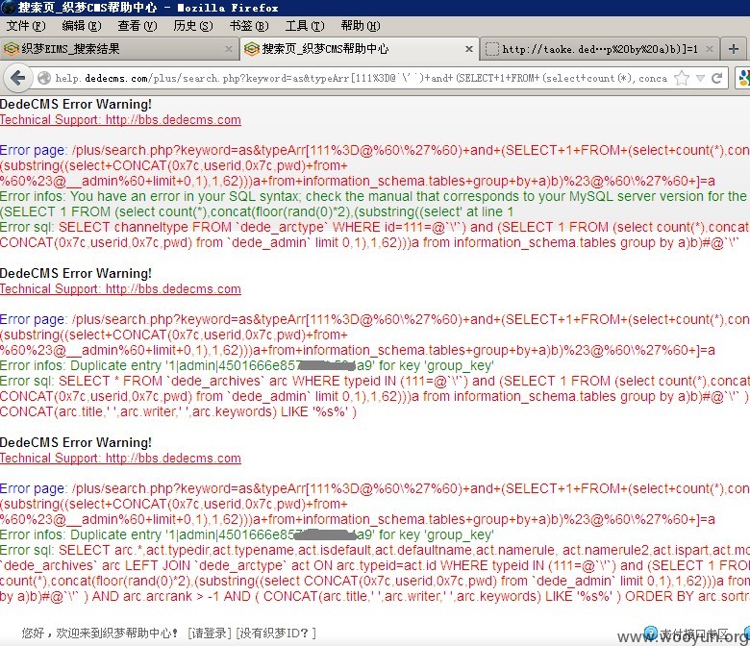Open third Technical Support bbs.dedecms.com link
This screenshot has width=750, height=646.
point(120,459)
